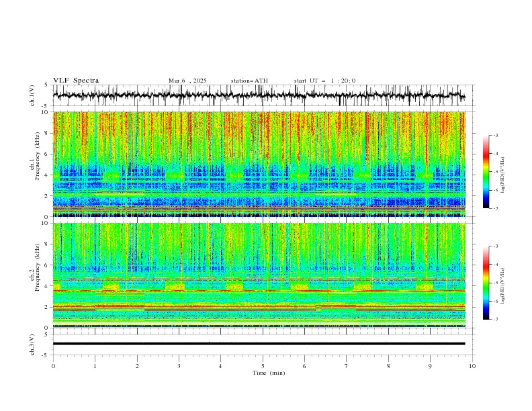Click ch.1 colorbar "log(PSD)(V²/Hz)" label
This screenshot has height=411, width=532.
(504, 175)
